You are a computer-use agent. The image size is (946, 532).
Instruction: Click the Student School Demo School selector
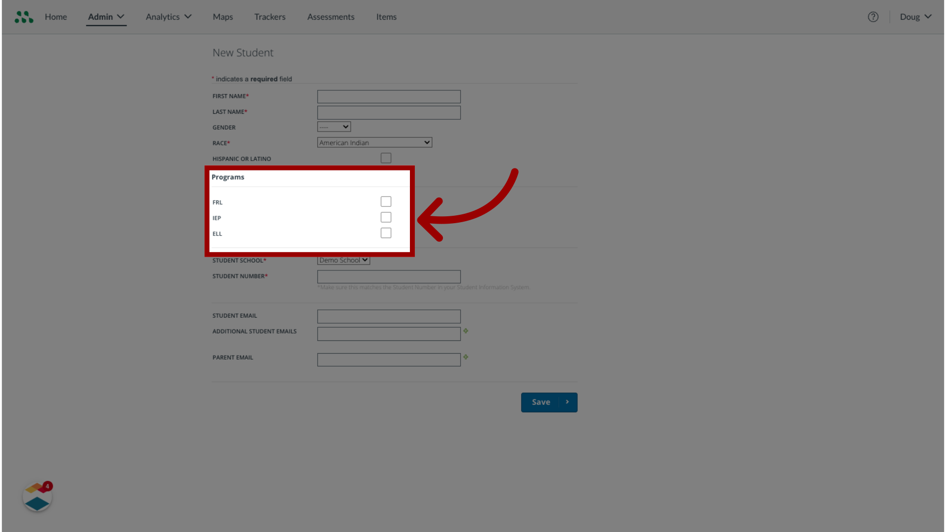coord(343,260)
